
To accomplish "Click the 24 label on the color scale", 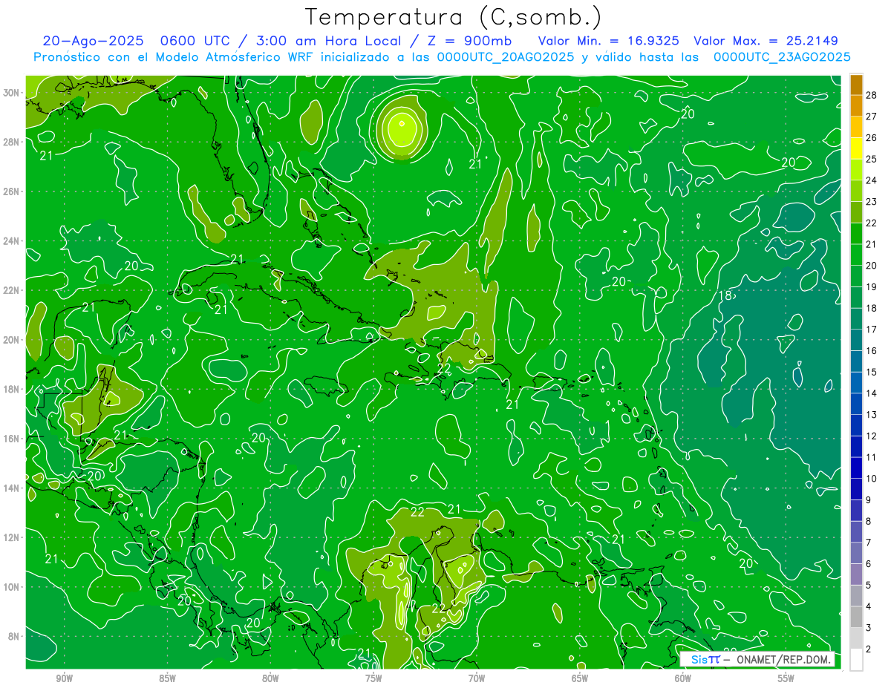I will 872,180.
